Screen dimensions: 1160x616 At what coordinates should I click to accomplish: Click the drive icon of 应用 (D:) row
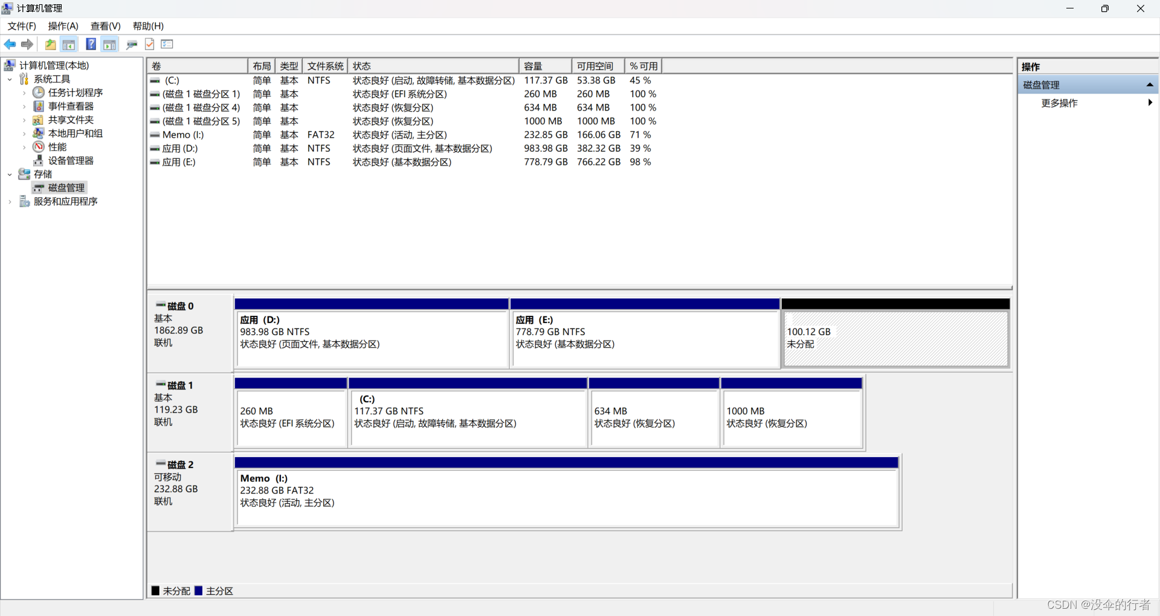155,149
